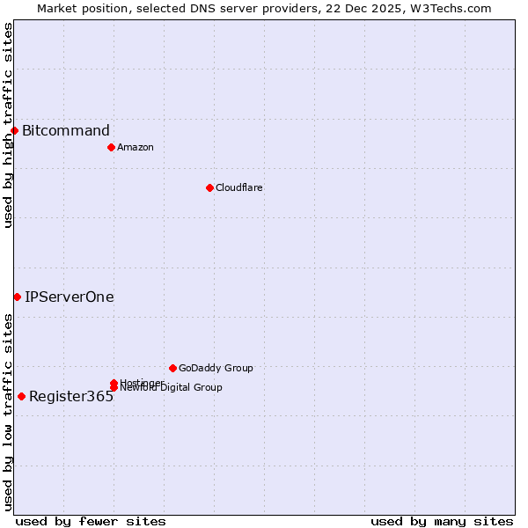Select the Register365 label text

click(71, 396)
